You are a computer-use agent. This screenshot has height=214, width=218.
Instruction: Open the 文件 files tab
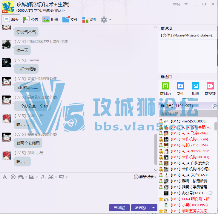click(70, 19)
